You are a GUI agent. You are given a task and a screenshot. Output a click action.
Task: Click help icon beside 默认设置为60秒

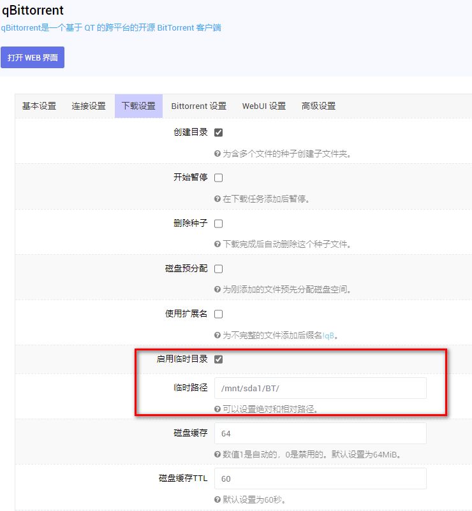pos(218,500)
